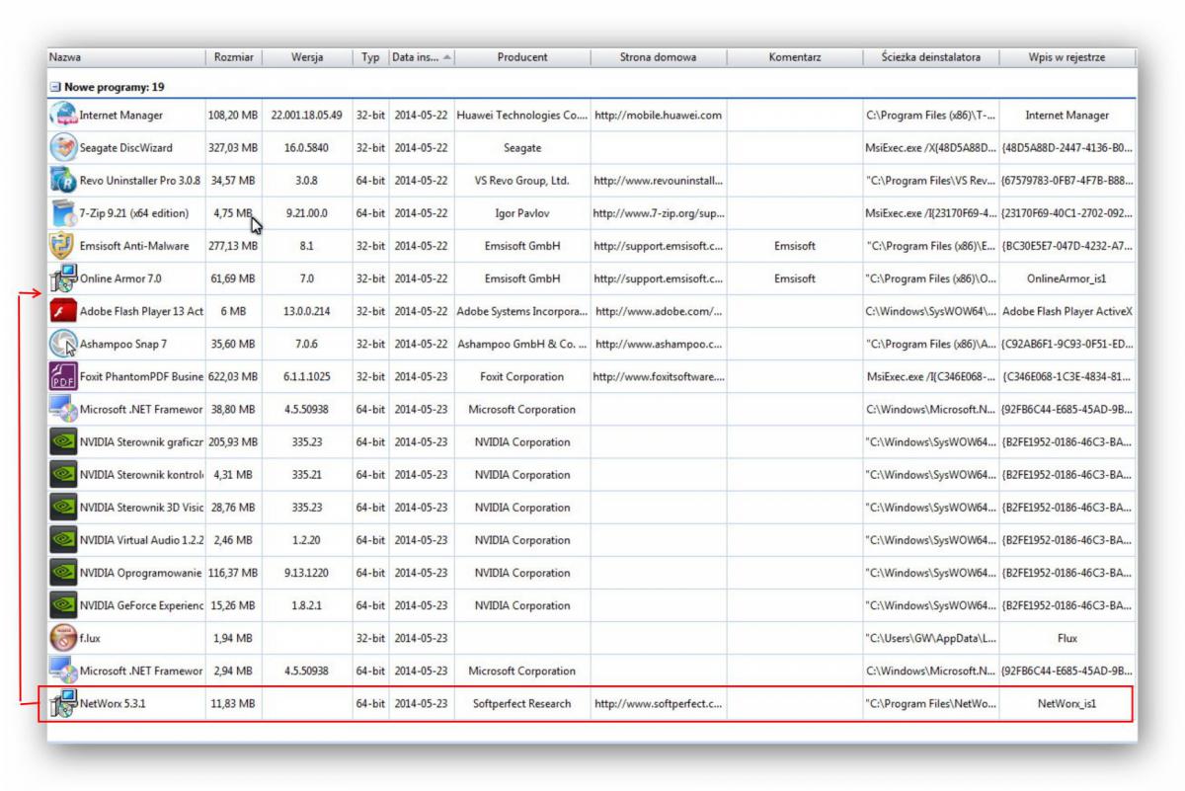Click the Softperfect Research producer cell

pos(522,704)
